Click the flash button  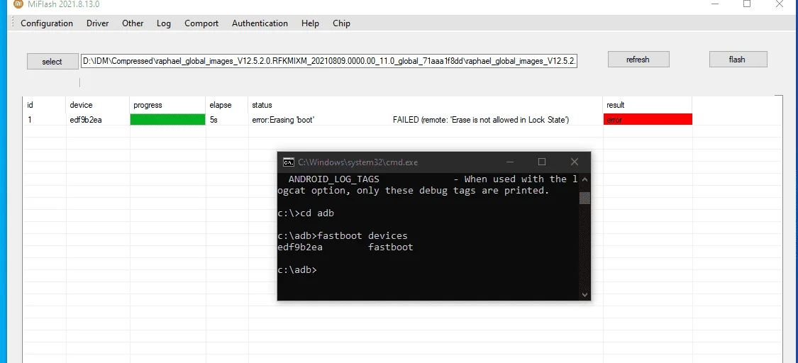[x=738, y=60]
